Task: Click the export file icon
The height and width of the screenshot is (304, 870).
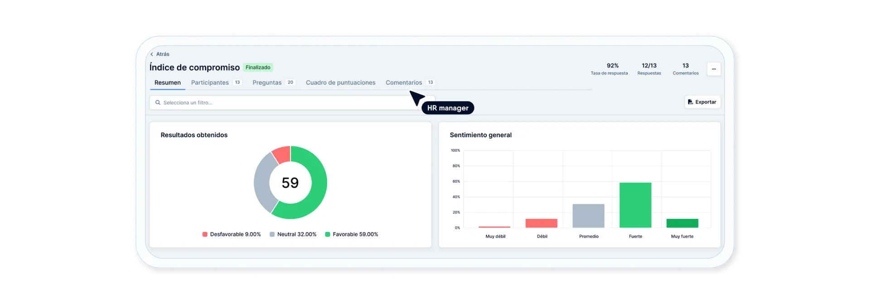Action: pos(690,102)
